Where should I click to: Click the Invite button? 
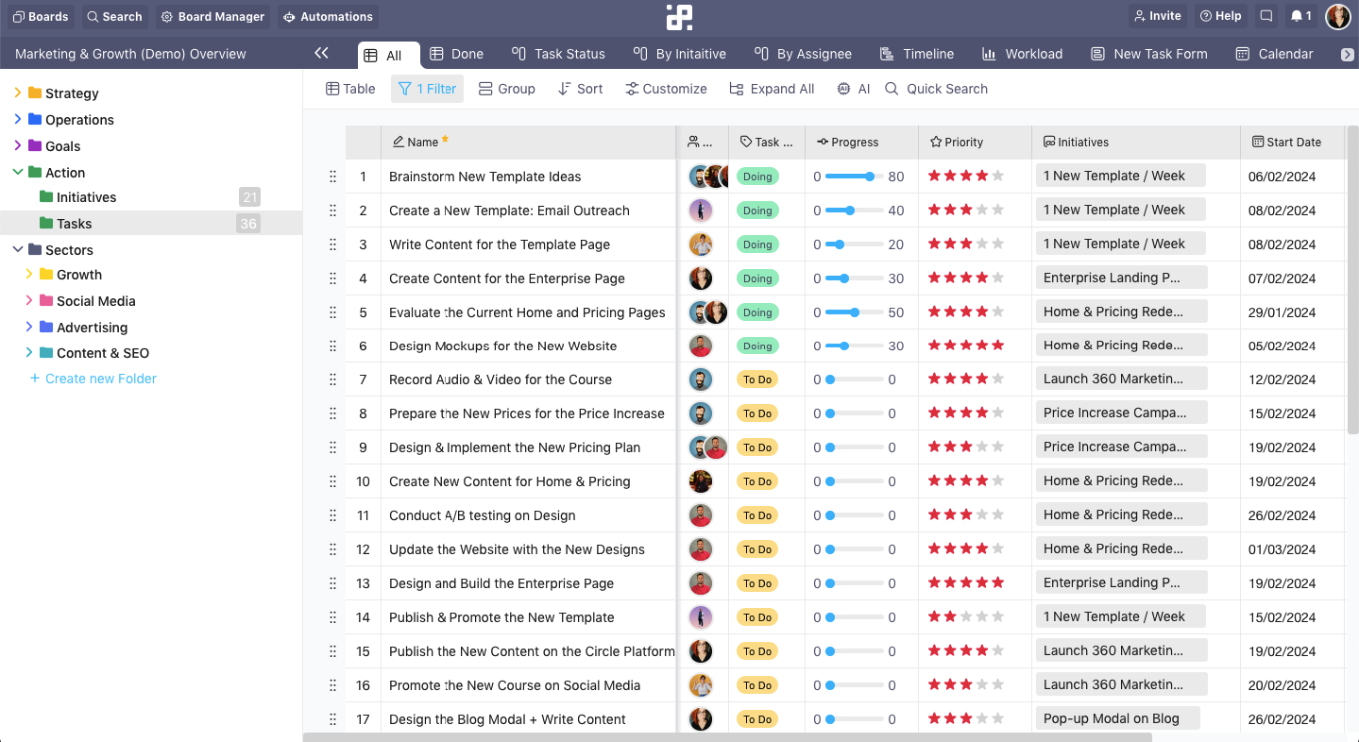(x=1157, y=15)
